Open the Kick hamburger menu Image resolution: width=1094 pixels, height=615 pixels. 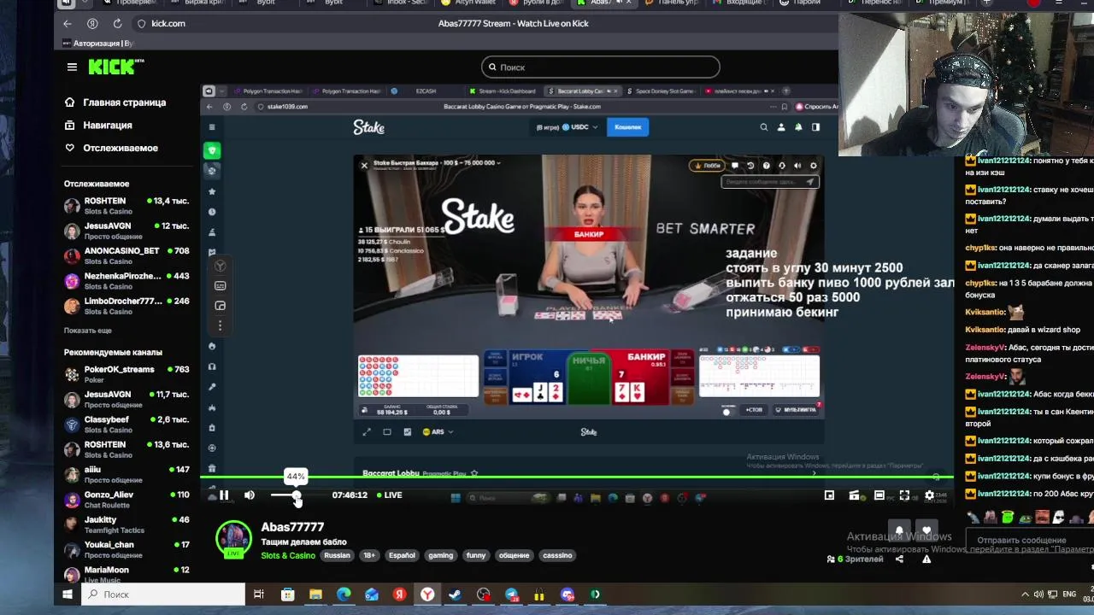click(x=72, y=67)
